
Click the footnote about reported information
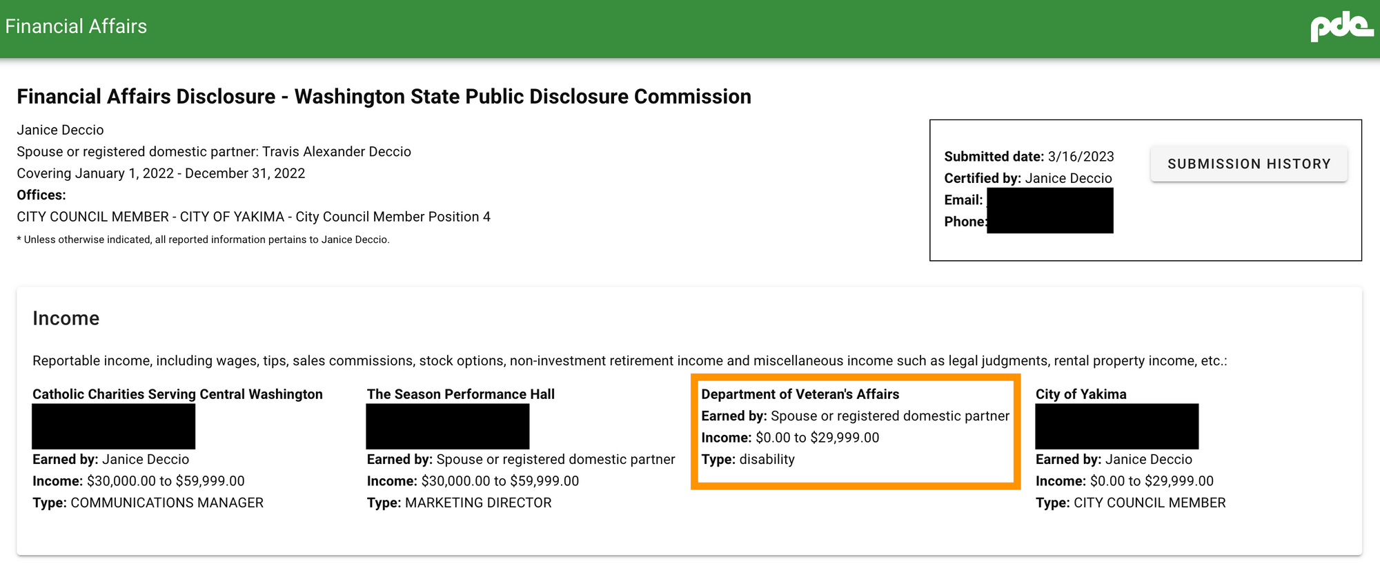(203, 240)
